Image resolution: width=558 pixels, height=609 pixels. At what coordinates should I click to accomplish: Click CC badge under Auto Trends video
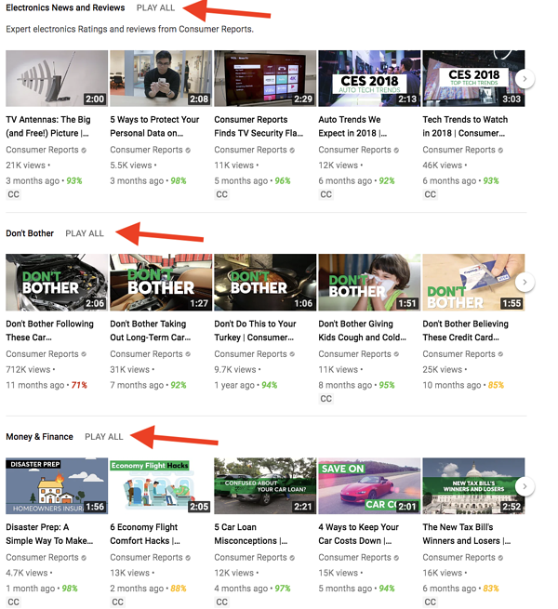pos(325,194)
